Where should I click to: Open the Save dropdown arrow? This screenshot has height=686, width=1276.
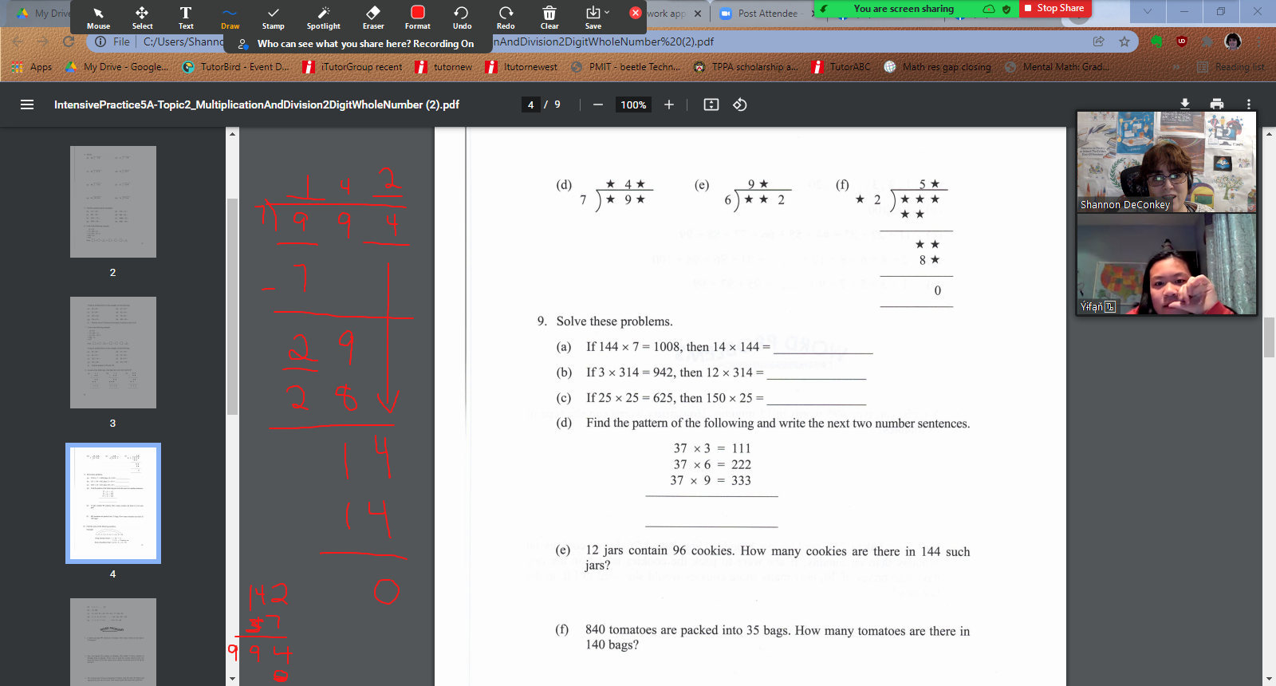tap(608, 12)
